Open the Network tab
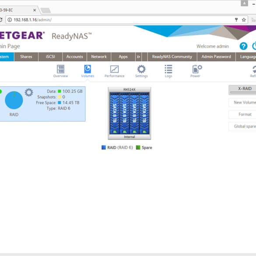This screenshot has width=256, height=256. 99,56
